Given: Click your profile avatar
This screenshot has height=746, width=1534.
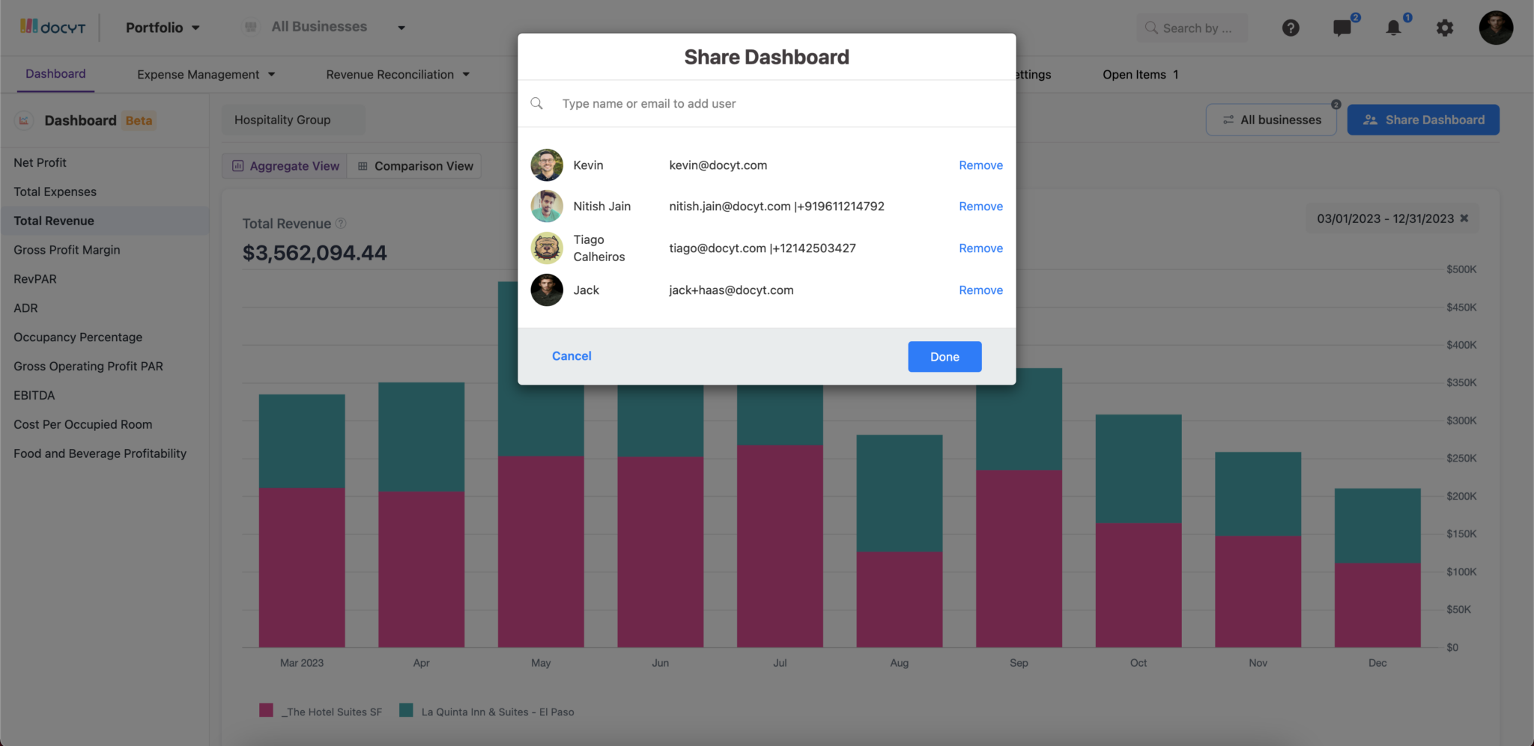Looking at the screenshot, I should click(1496, 28).
